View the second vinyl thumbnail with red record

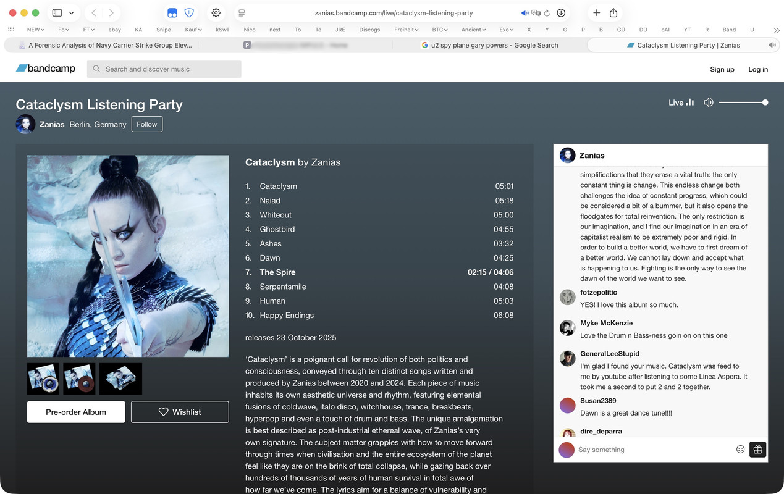[79, 379]
